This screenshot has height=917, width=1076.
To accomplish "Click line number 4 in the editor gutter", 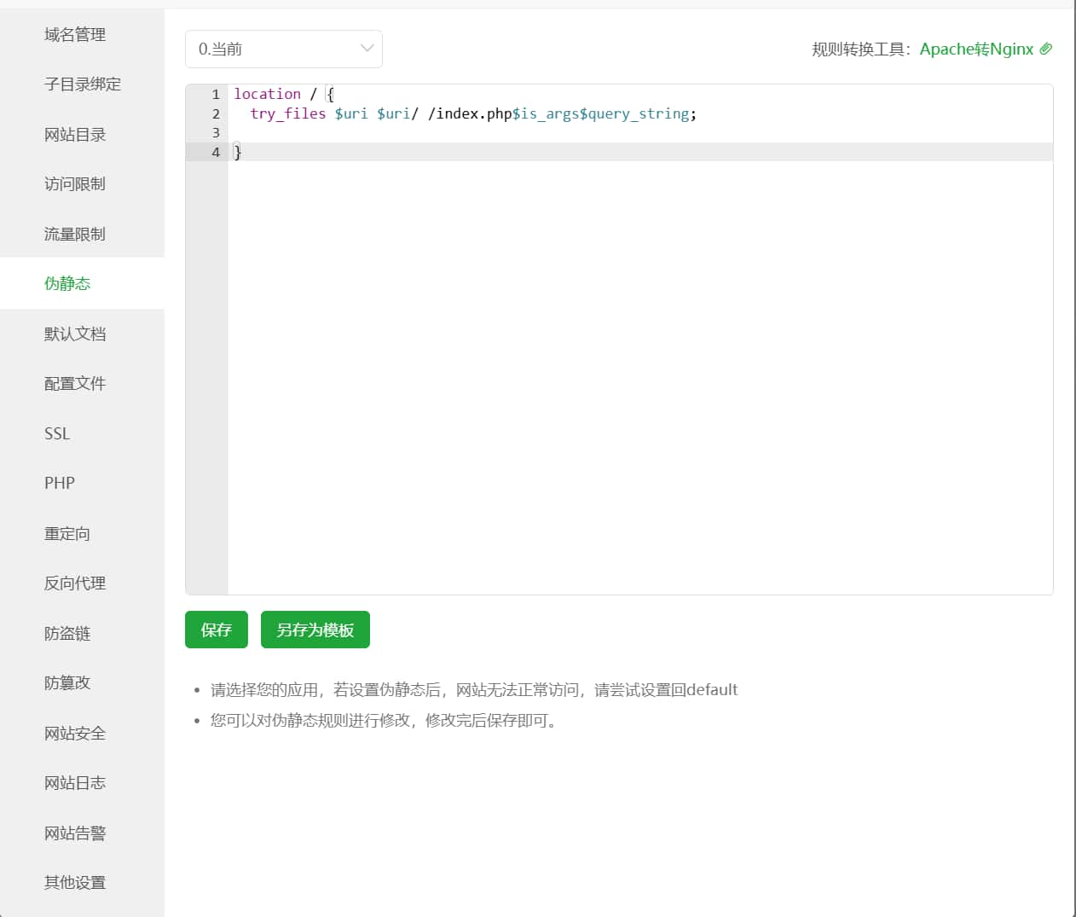I will pyautogui.click(x=215, y=152).
